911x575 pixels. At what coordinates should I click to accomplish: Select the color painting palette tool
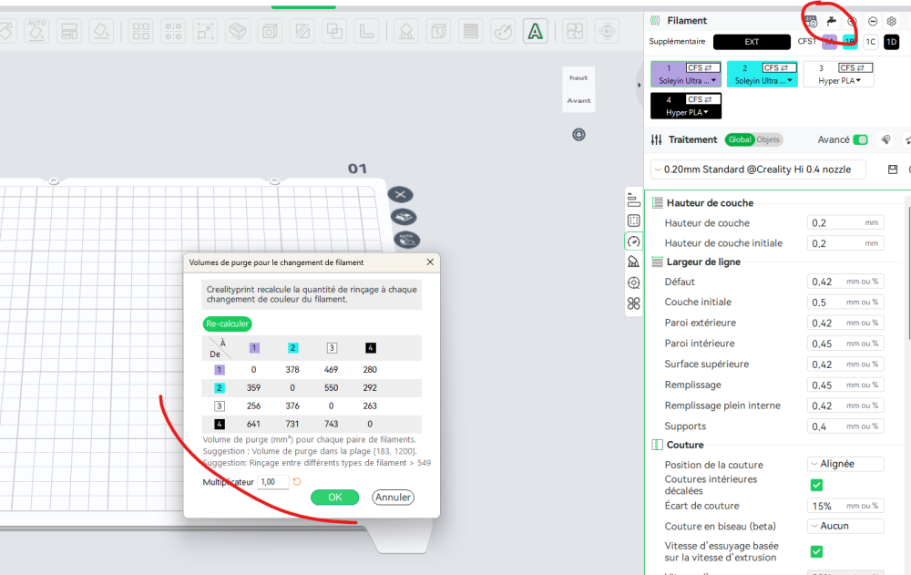pos(503,31)
